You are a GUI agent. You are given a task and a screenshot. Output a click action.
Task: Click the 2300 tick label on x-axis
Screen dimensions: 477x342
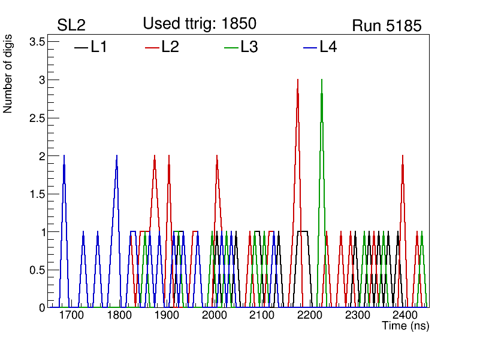click(358, 316)
